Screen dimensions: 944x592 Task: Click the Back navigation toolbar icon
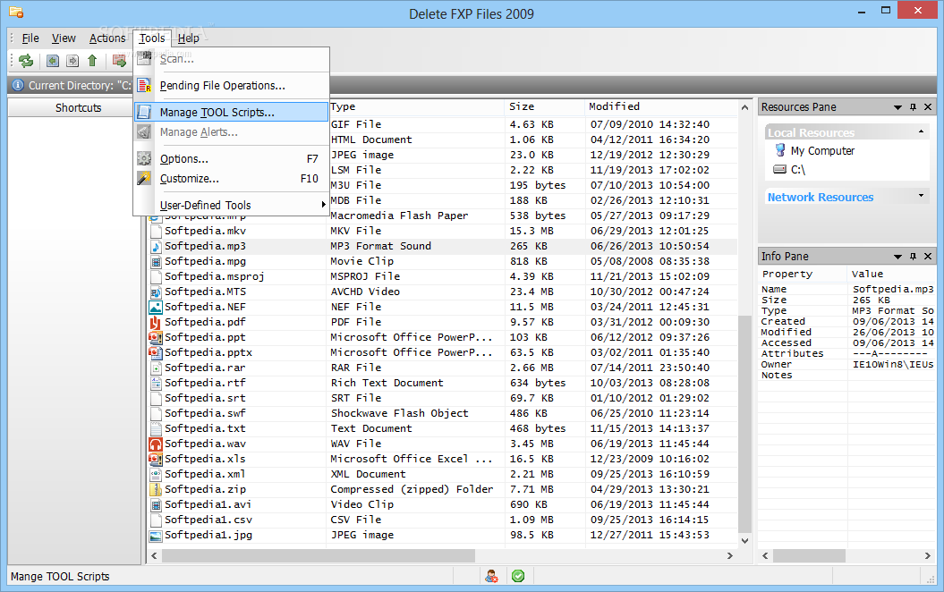point(53,61)
